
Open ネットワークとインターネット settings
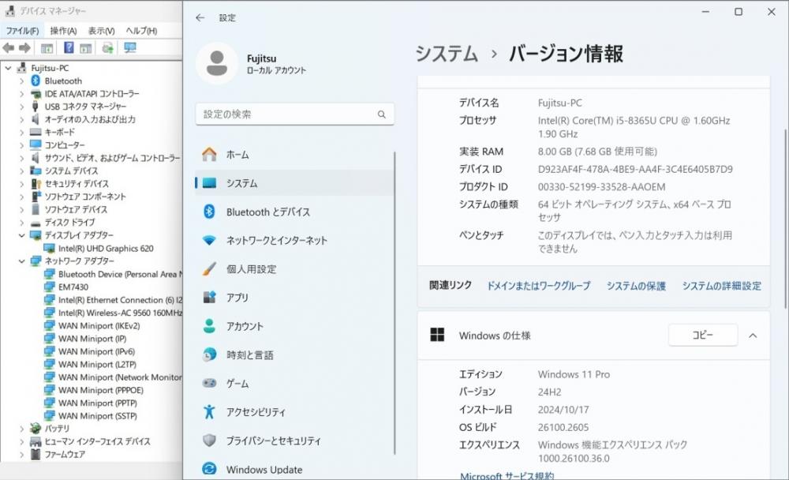(x=294, y=240)
